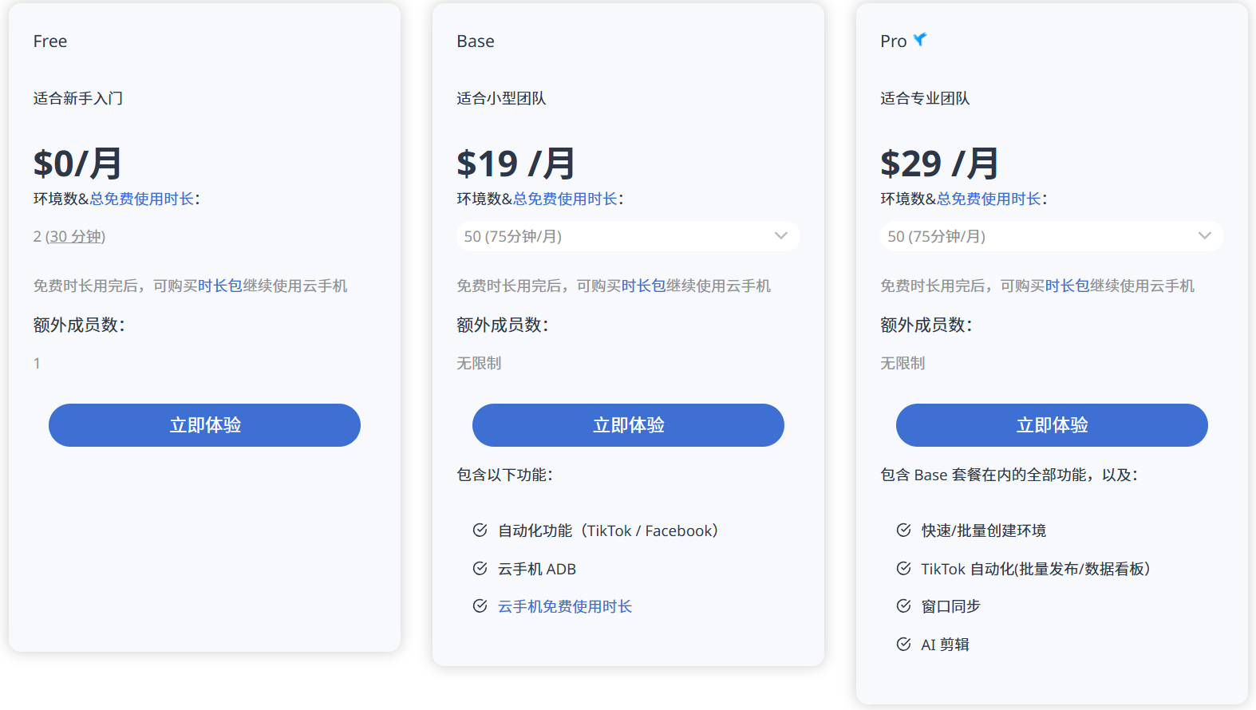Select the checkmark beside 云手机免费使用时长

coord(479,605)
